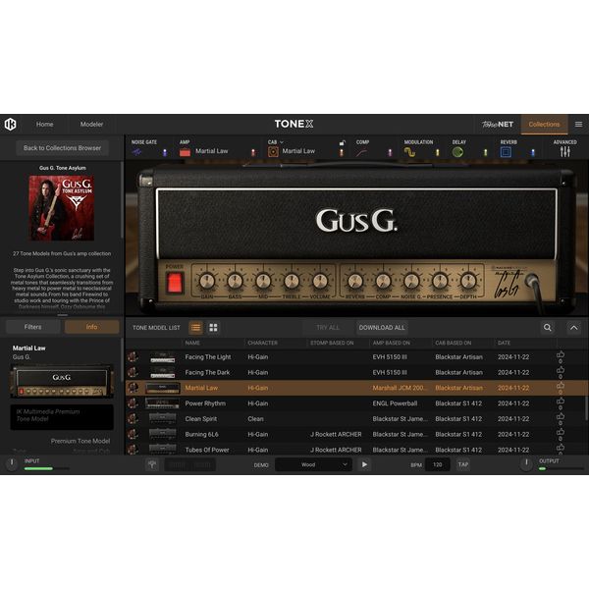Open the ToneNET tab

(498, 125)
